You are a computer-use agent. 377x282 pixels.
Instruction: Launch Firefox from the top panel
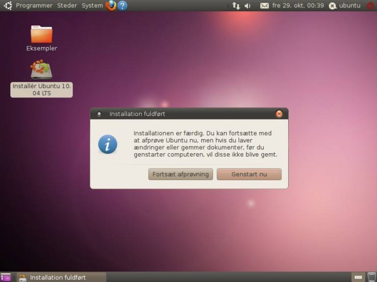point(111,5)
